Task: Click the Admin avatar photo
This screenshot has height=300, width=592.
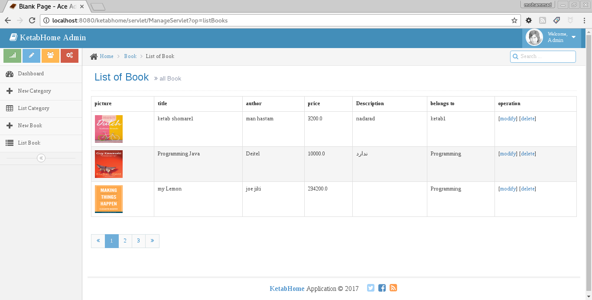Action: click(534, 37)
